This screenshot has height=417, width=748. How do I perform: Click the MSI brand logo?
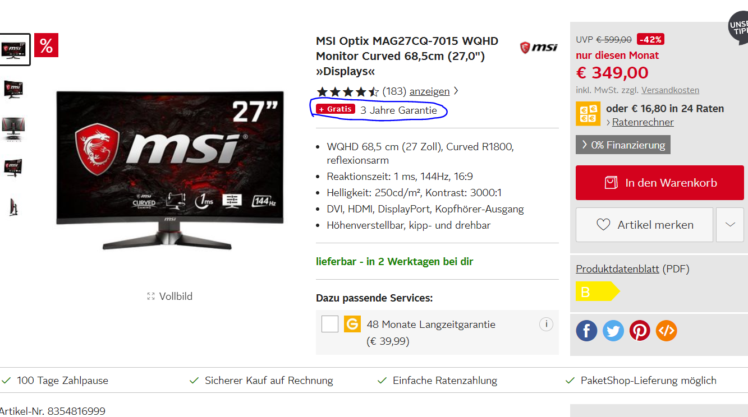tap(539, 47)
